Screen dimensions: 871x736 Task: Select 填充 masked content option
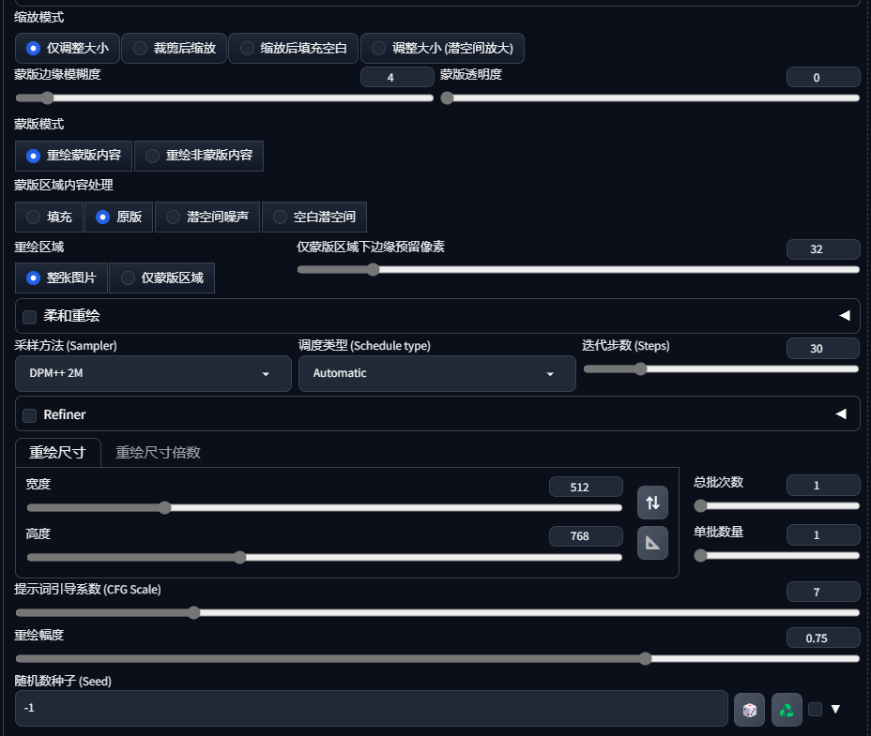coord(49,217)
